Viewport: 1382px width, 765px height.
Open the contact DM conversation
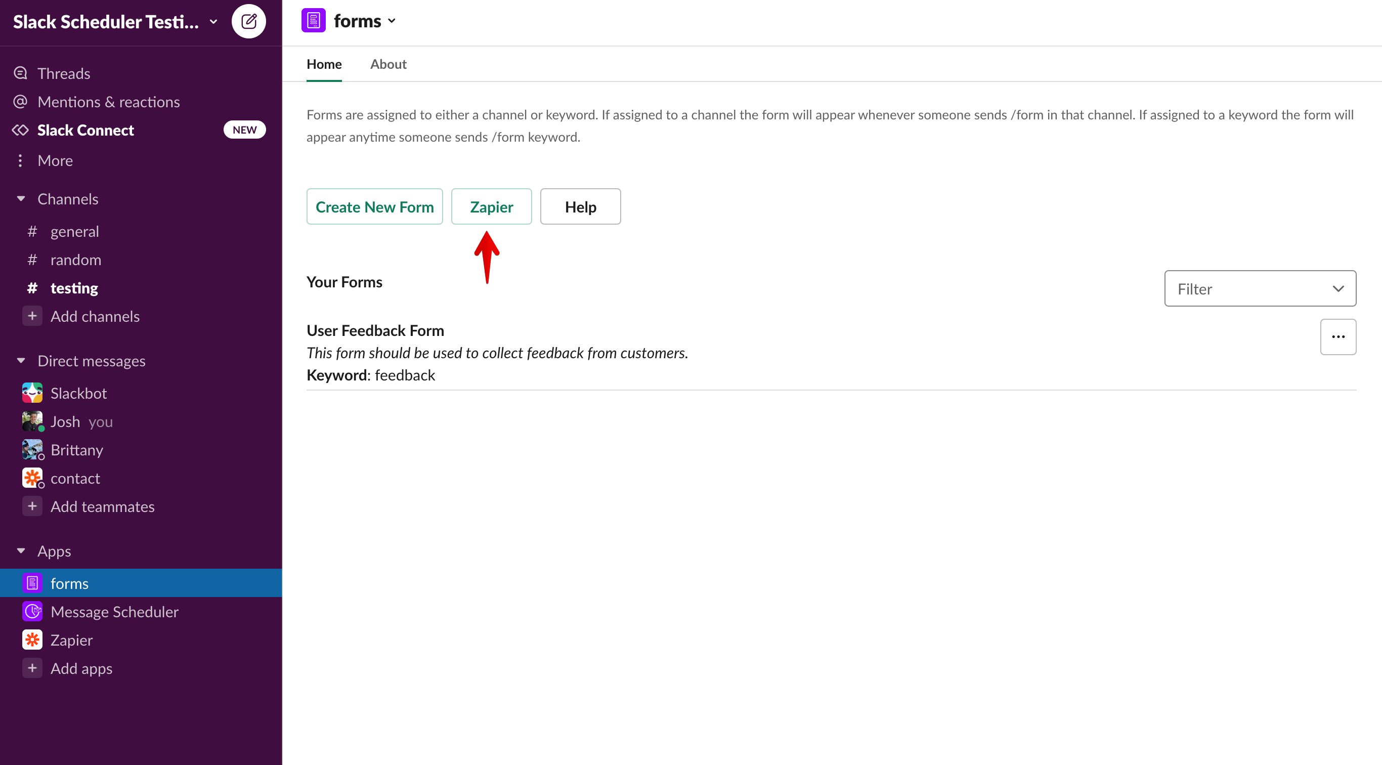75,478
